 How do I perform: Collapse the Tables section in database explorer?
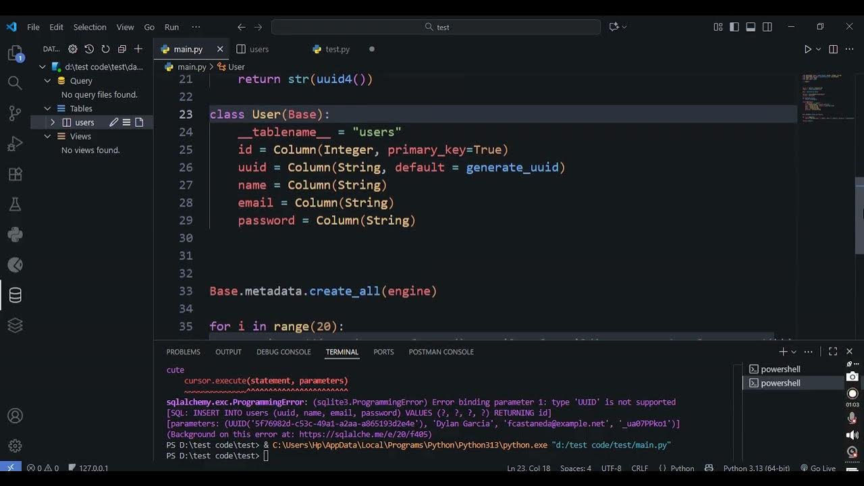click(47, 108)
